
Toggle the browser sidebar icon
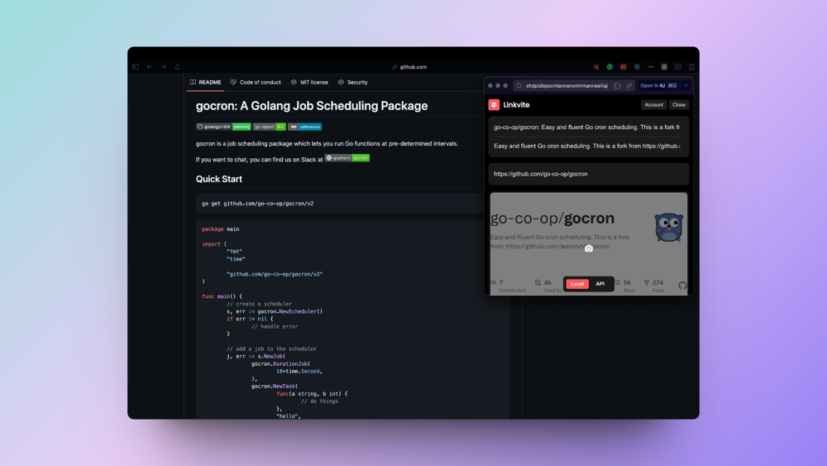[x=136, y=67]
